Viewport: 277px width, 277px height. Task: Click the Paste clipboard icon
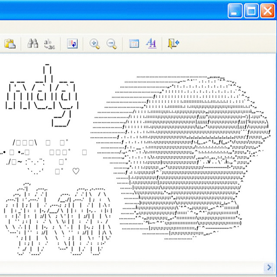10,43
